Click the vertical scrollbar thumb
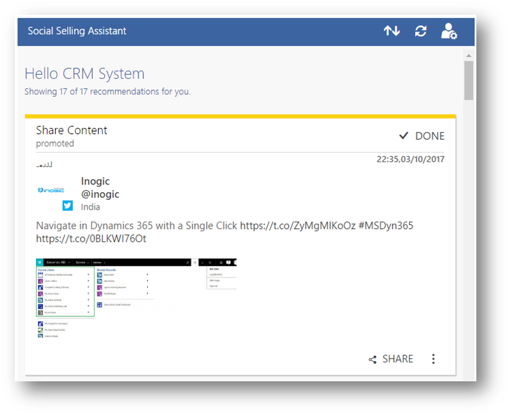 point(469,81)
